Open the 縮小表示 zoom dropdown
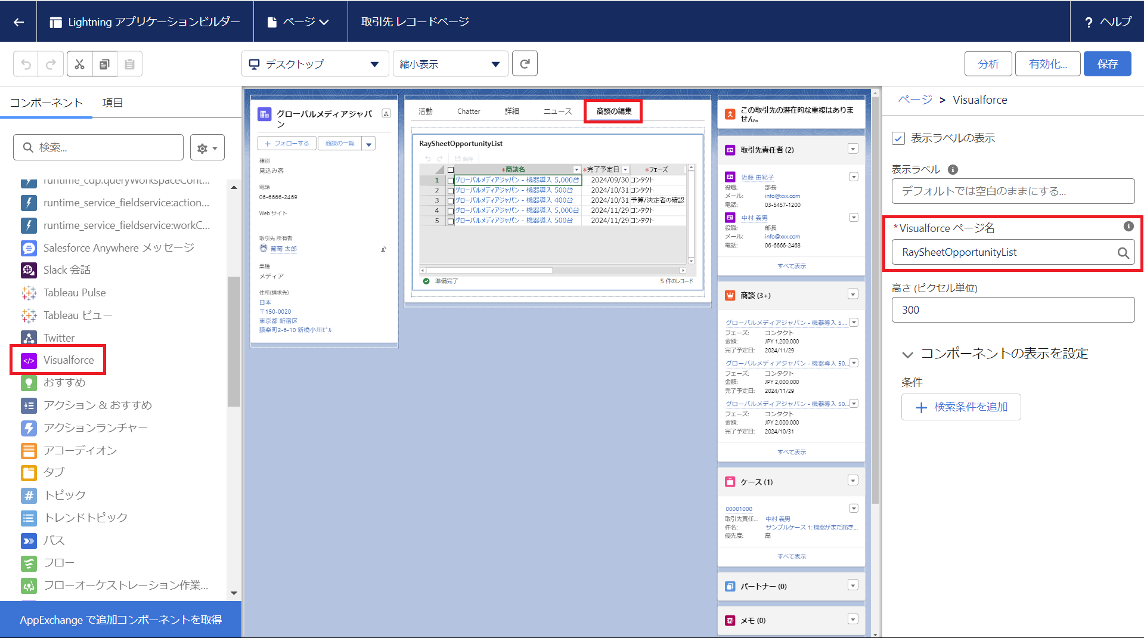1144x638 pixels. click(450, 64)
